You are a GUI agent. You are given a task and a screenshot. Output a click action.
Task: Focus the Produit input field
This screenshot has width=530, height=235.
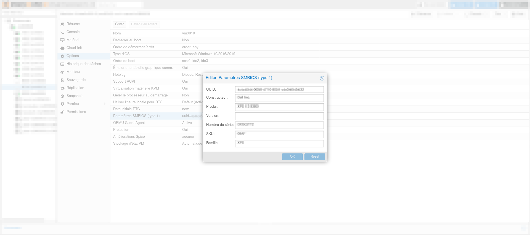[279, 107]
